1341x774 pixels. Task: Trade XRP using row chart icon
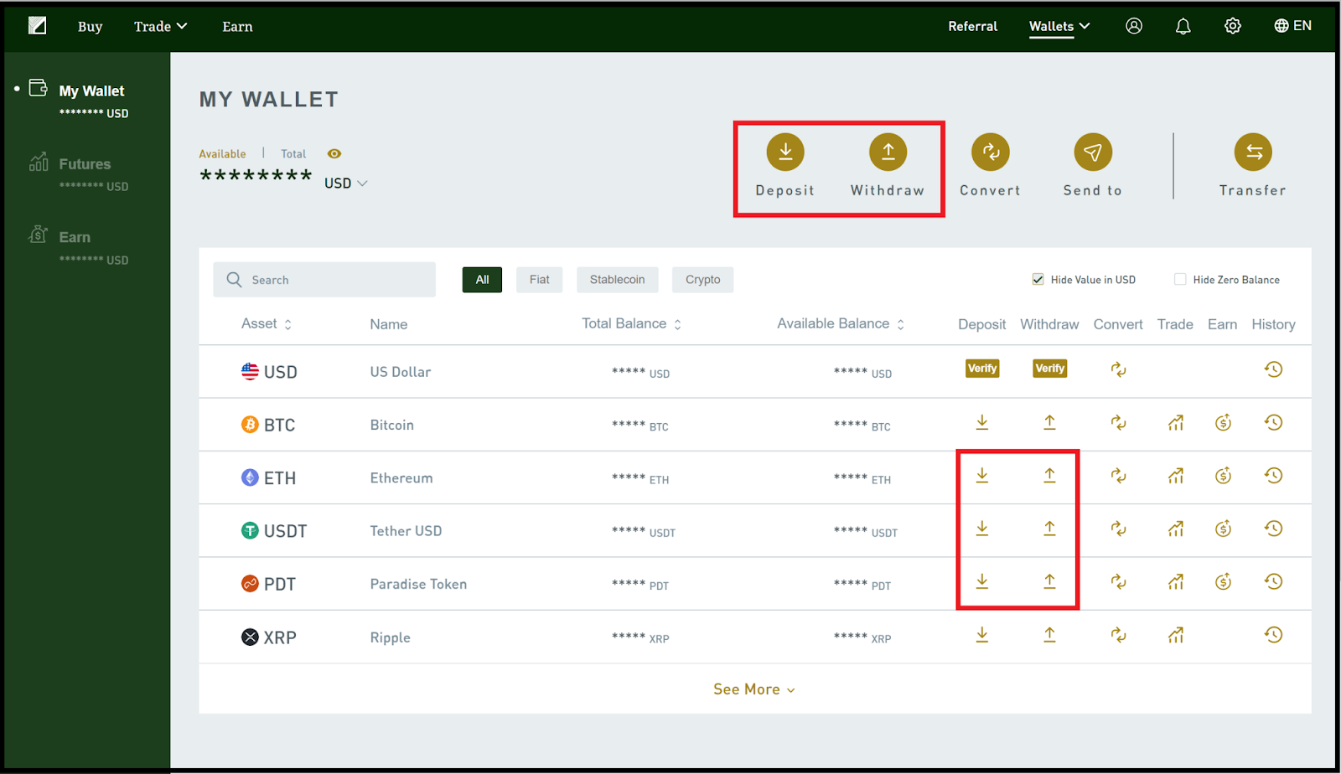click(x=1176, y=635)
